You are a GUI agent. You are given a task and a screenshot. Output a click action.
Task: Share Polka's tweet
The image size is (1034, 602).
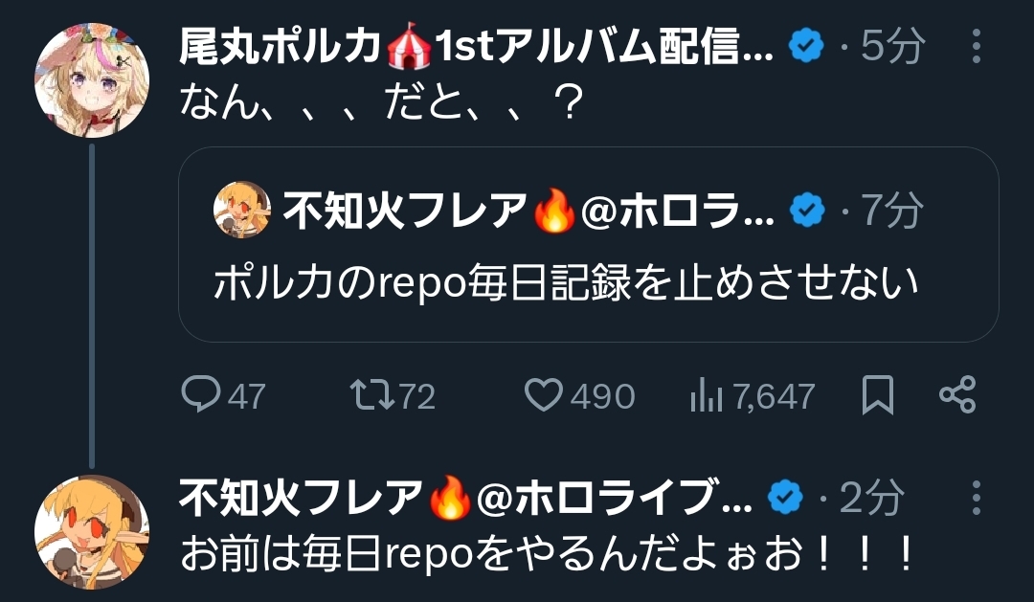tap(957, 395)
